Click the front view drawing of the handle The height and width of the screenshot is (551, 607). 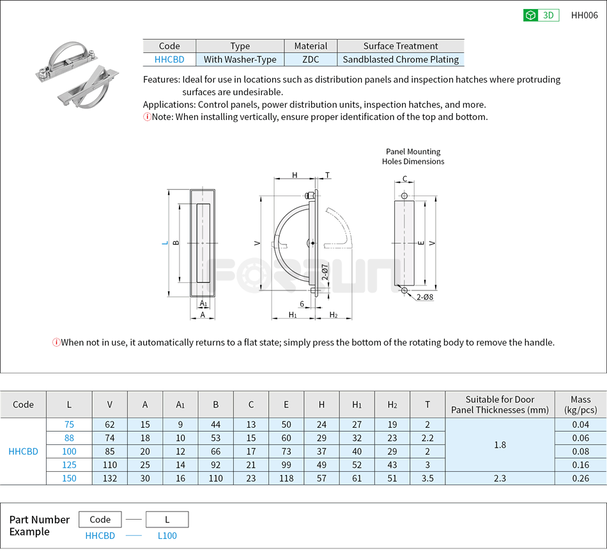pos(203,243)
